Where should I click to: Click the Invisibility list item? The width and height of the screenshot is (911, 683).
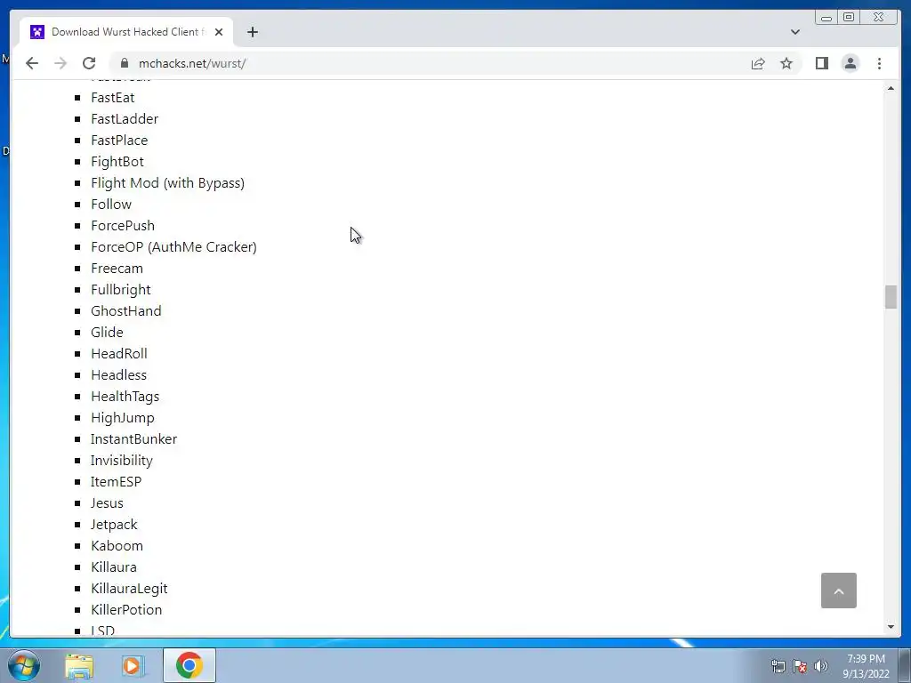[x=121, y=461]
